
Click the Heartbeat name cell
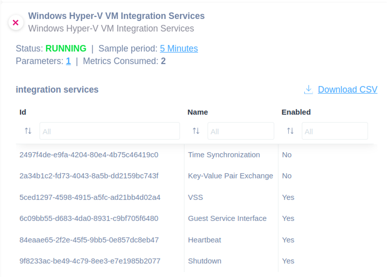[205, 240]
